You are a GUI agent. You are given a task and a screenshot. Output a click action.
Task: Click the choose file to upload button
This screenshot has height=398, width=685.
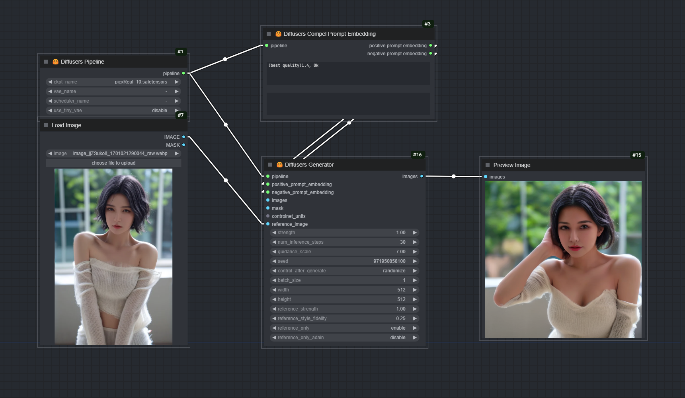click(113, 163)
